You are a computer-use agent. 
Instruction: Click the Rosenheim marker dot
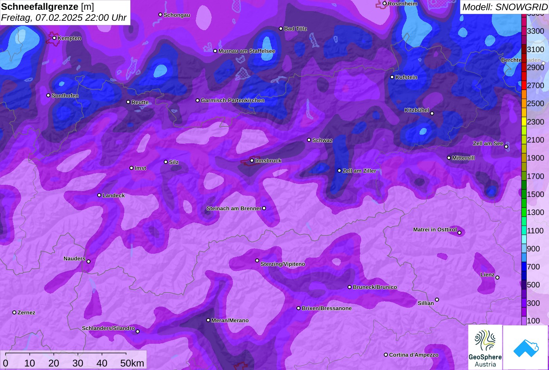coord(385,4)
